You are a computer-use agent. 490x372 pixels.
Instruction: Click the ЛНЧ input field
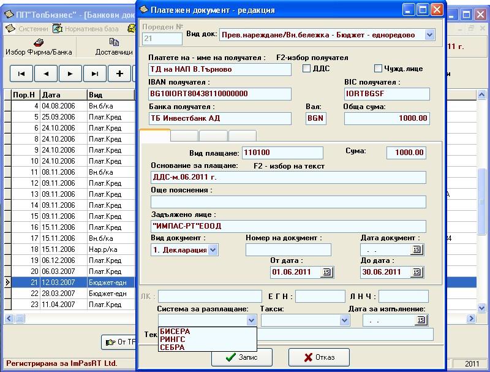[404, 297]
